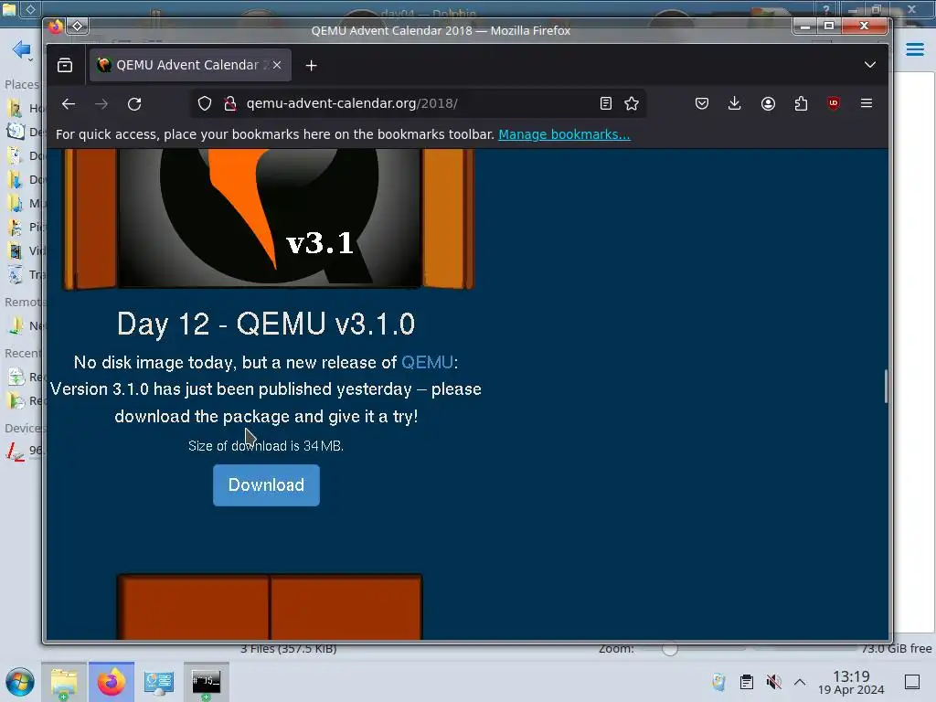
Task: Open the Dolphin hamburger menu at right
Action: (915, 49)
